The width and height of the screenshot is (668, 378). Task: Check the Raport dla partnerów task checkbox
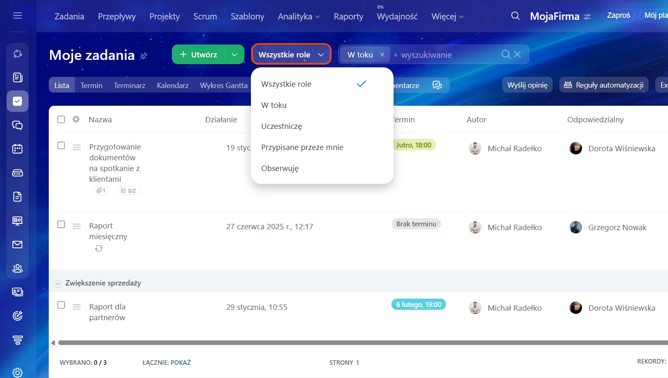click(x=61, y=305)
